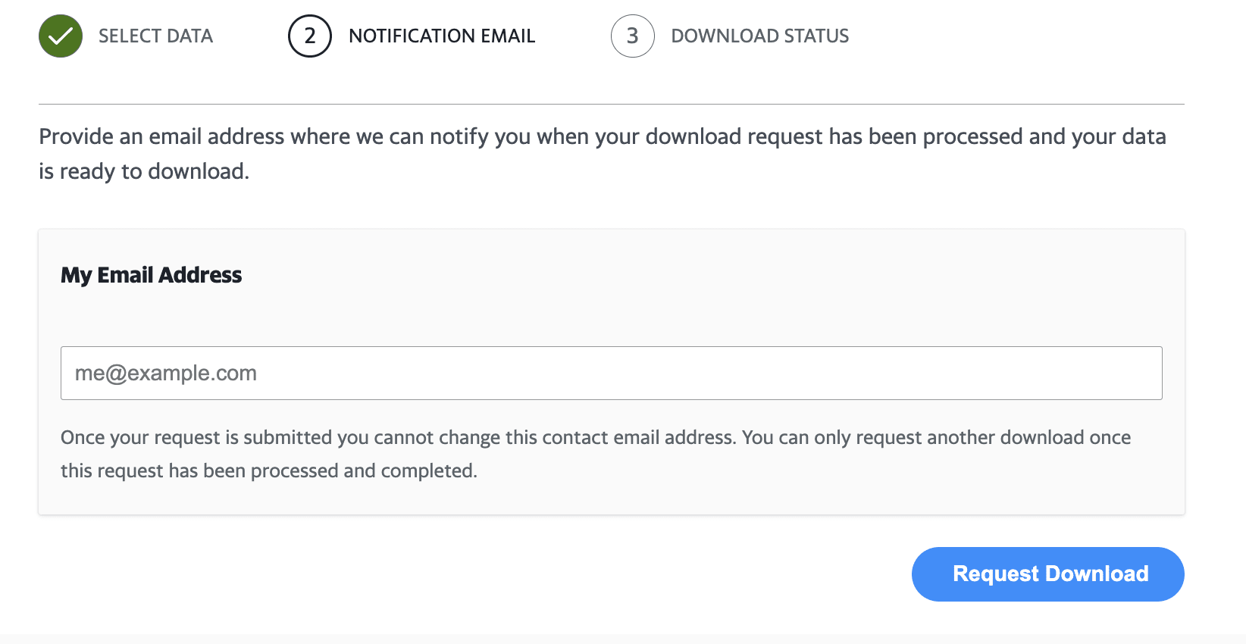Focus the email address input field
Viewport: 1246px width, 644px height.
click(611, 373)
